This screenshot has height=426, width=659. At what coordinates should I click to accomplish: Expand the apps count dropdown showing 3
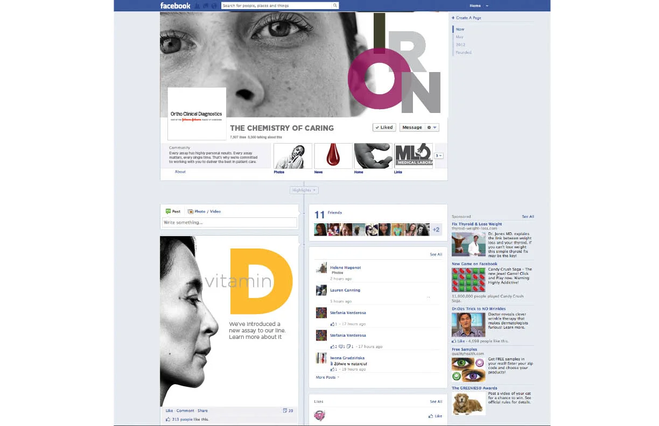point(439,156)
